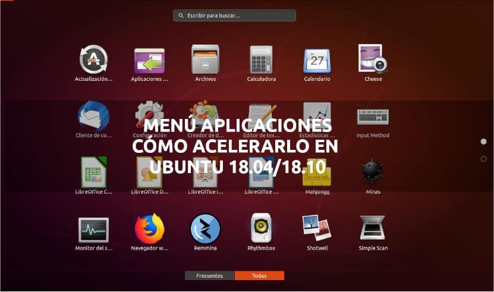This screenshot has height=292, width=494.
Task: Open Monitor del sistema
Action: 93,230
